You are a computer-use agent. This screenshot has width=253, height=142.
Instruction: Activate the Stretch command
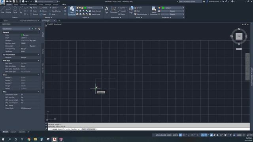pyautogui.click(x=34, y=14)
